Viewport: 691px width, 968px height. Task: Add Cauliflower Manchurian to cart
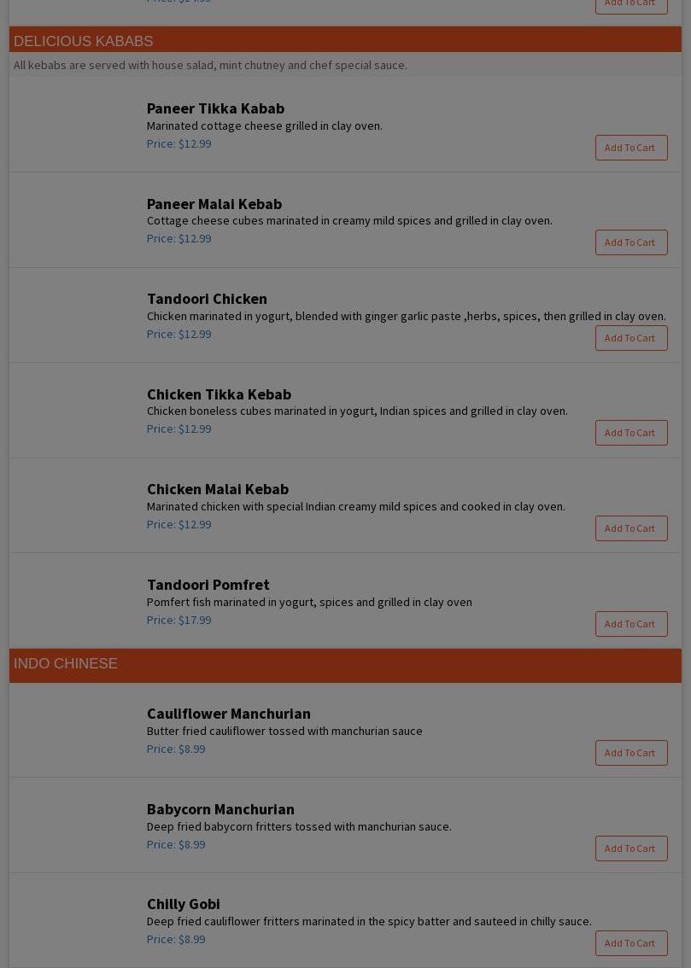click(630, 753)
